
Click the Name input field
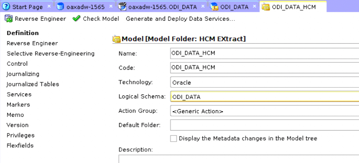coord(265,53)
